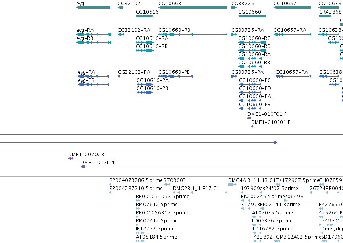Open the CG10657-PA CDS feature
This screenshot has width=343, height=243.
(x=293, y=76)
